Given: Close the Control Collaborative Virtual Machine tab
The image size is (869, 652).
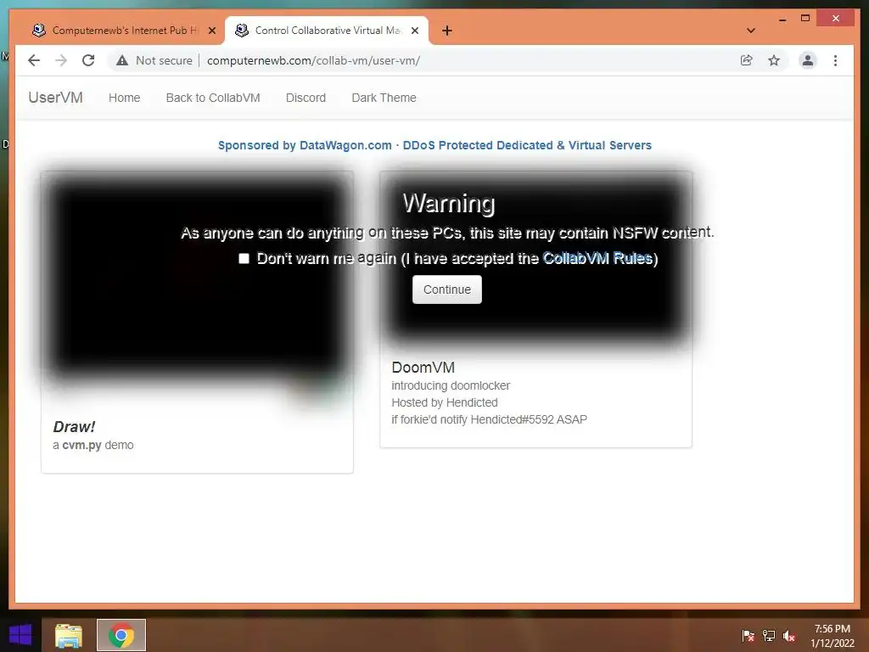Looking at the screenshot, I should [x=414, y=31].
